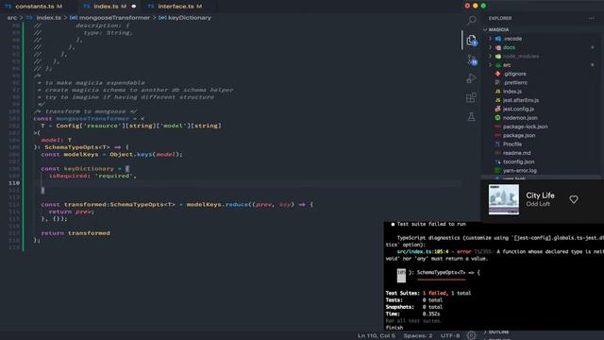Collapse the MAGICIA root folder

coord(498,29)
